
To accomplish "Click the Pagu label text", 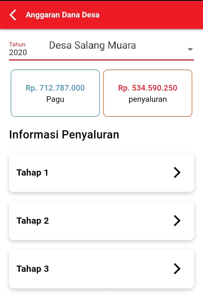I will [x=55, y=99].
